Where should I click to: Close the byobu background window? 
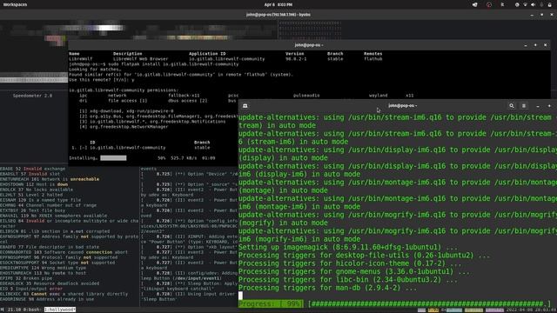(x=552, y=15)
